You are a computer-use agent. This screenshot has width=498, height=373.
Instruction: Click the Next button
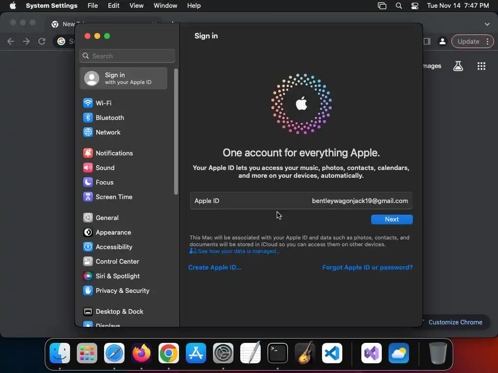[x=391, y=220]
